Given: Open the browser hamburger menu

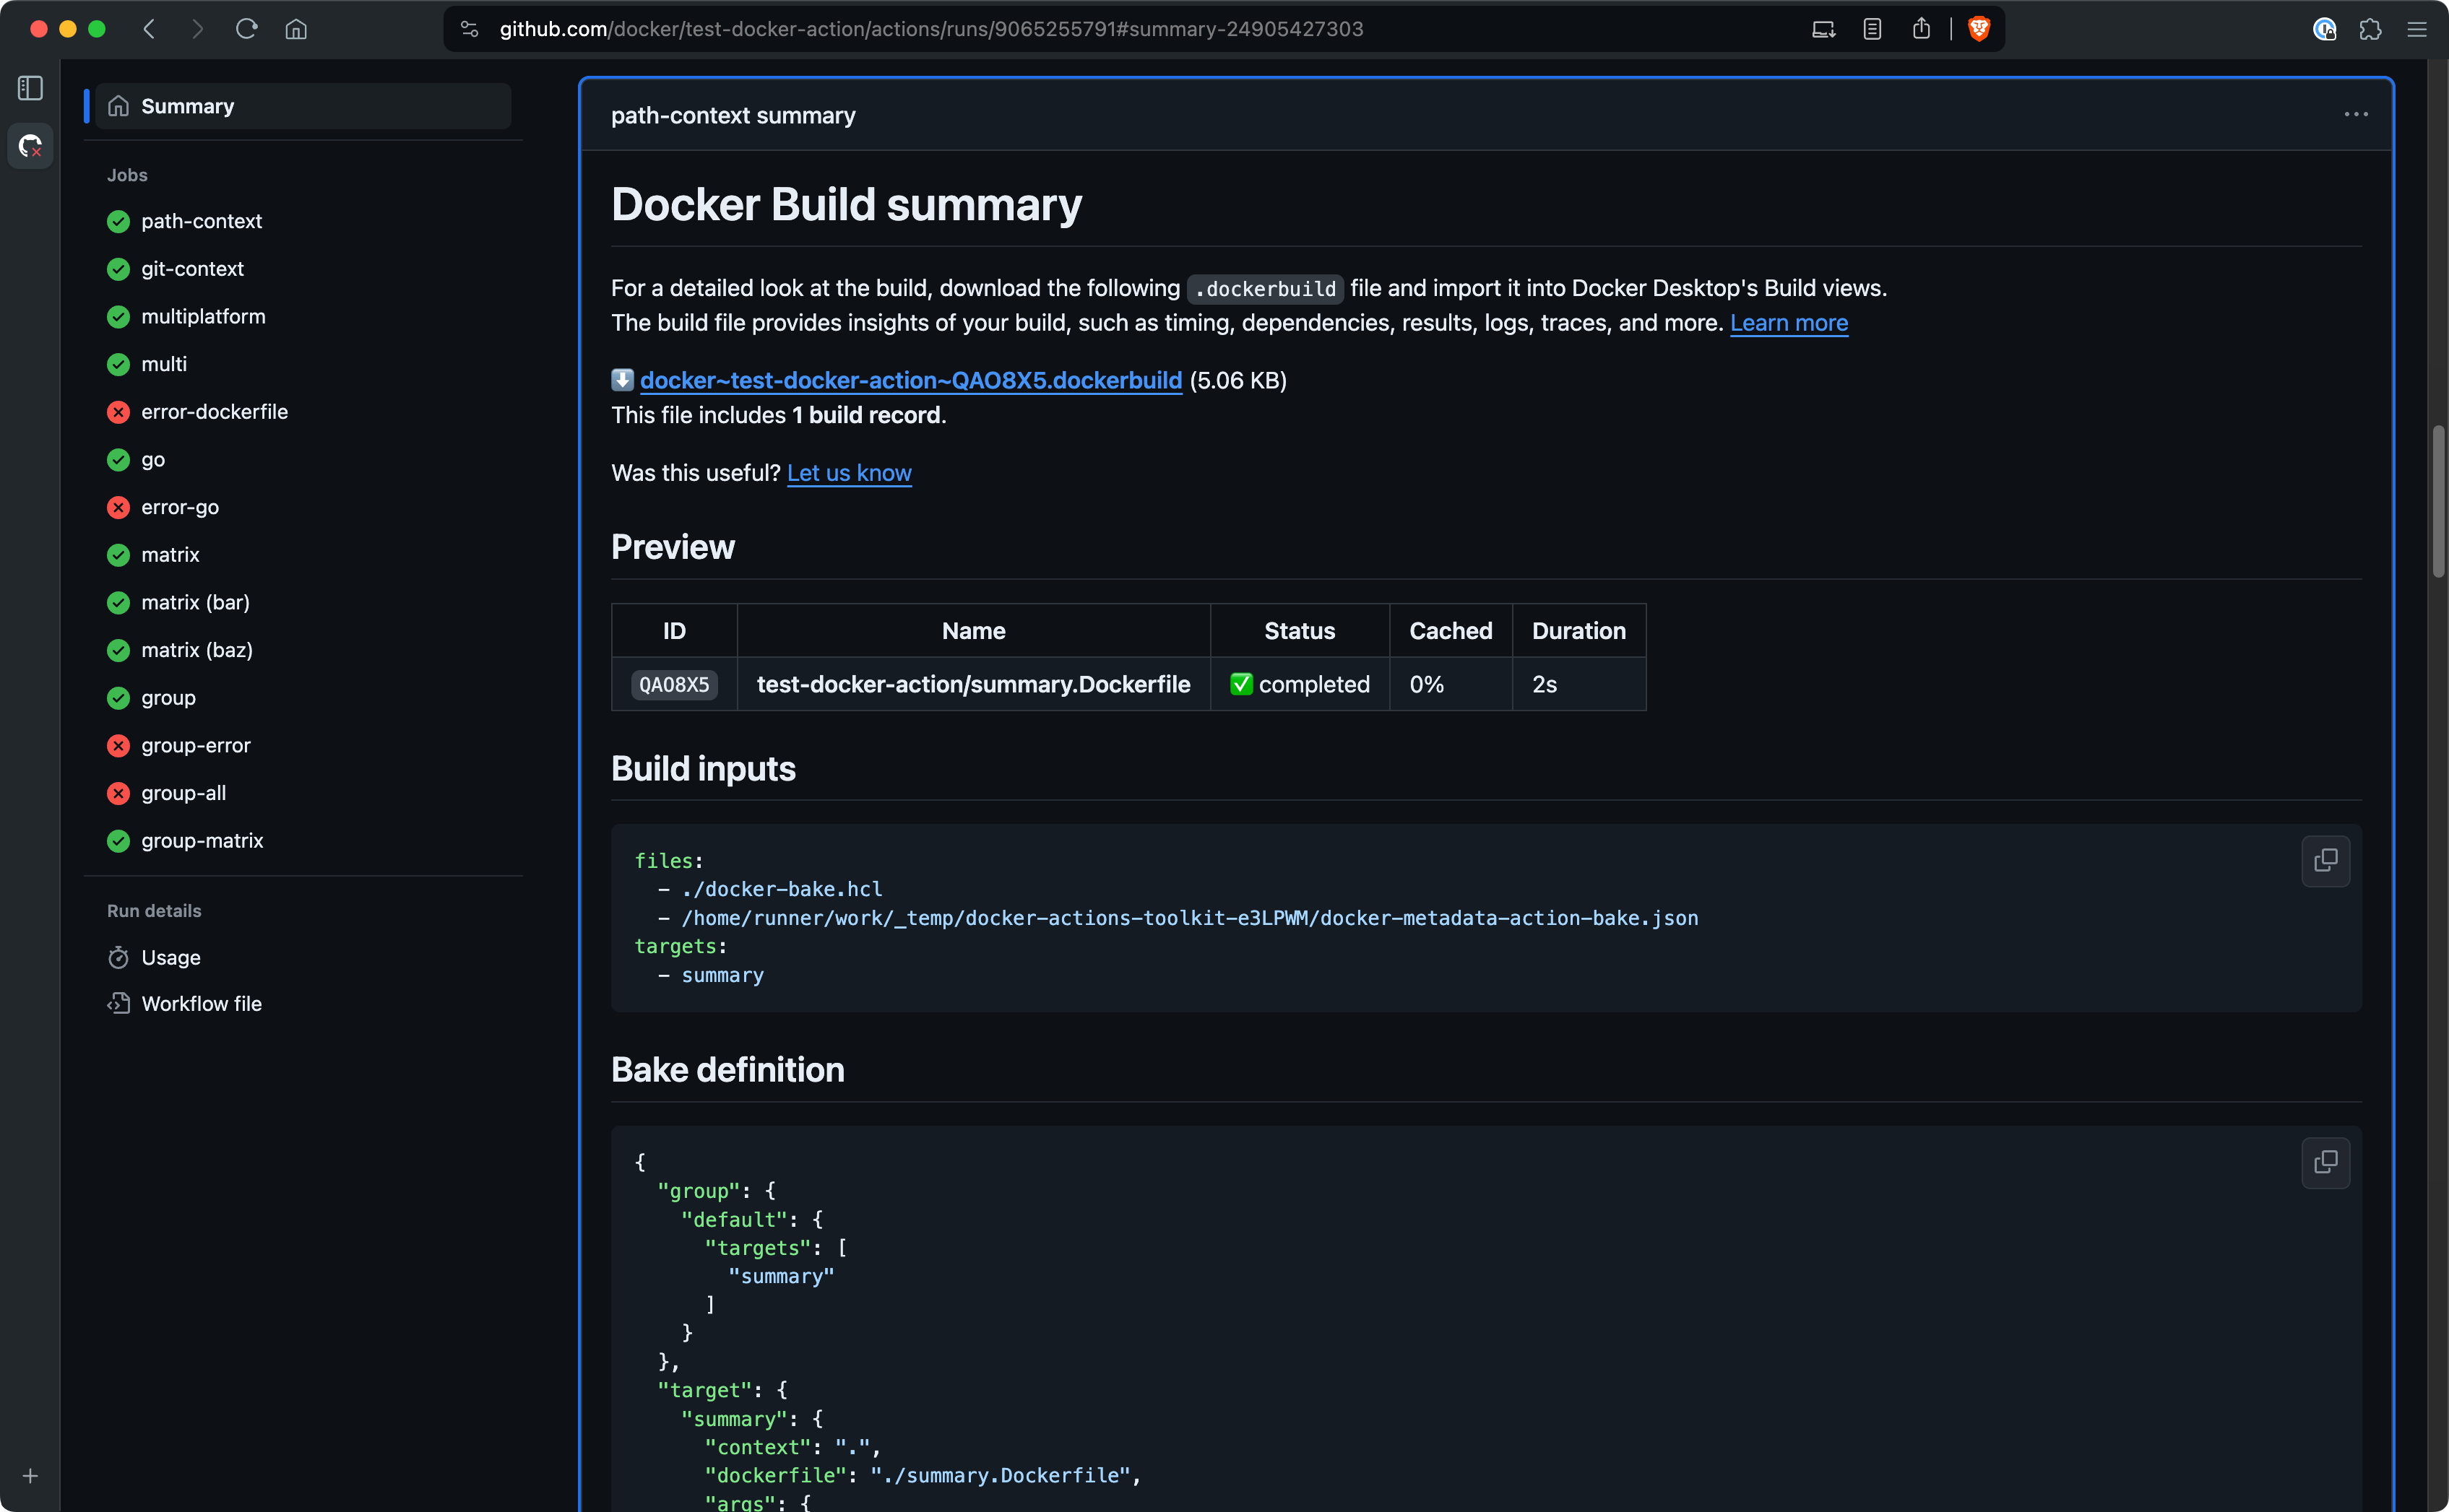Looking at the screenshot, I should click(x=2418, y=29).
